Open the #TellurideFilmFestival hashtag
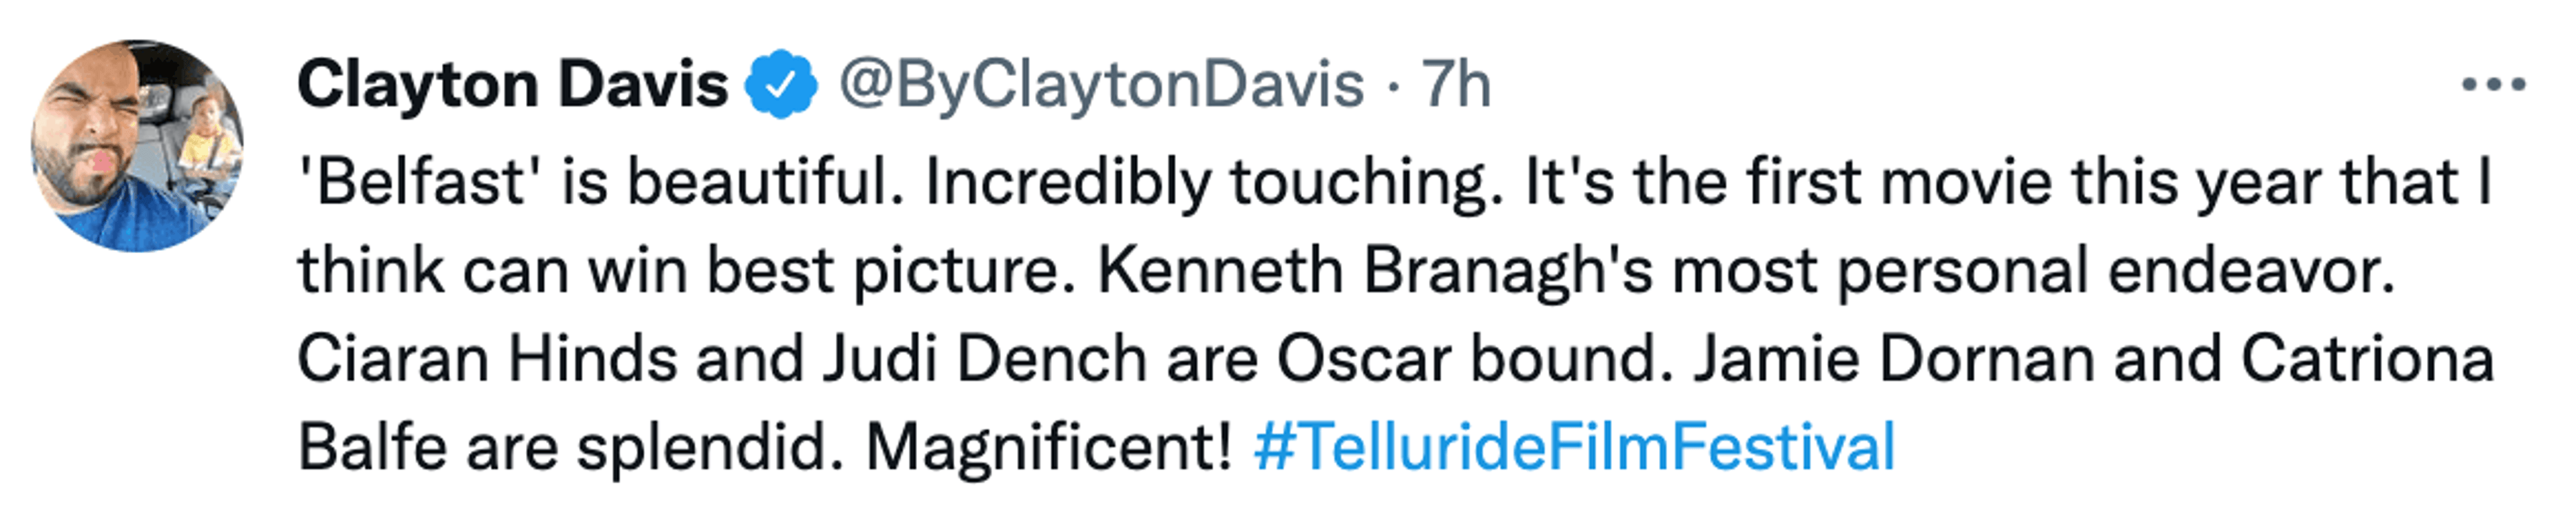The height and width of the screenshot is (518, 2576). coord(1574,446)
